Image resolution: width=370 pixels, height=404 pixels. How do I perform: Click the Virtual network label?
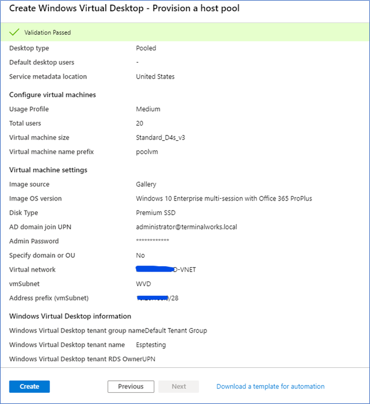32,270
